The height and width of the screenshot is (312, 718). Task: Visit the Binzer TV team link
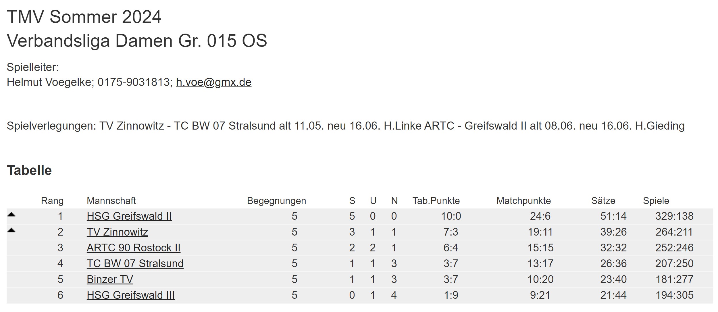point(110,279)
